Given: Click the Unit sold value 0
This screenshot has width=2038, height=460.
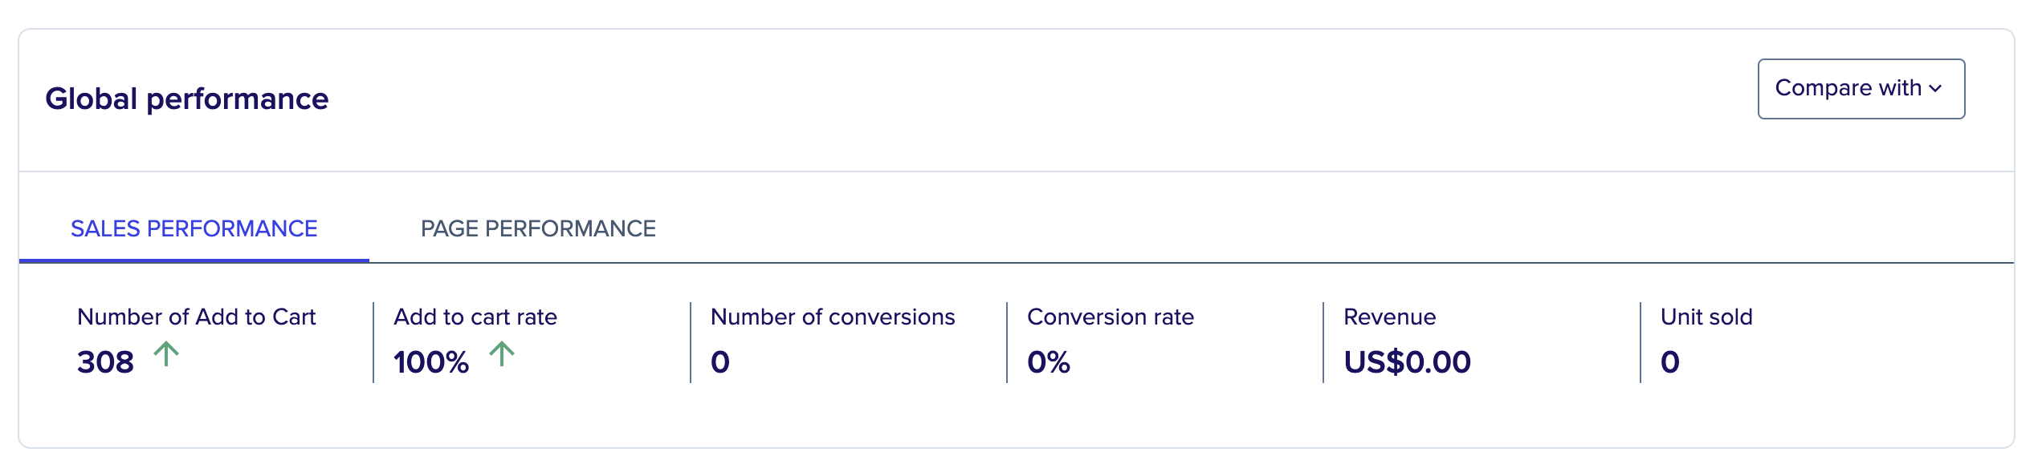Looking at the screenshot, I should point(1670,362).
